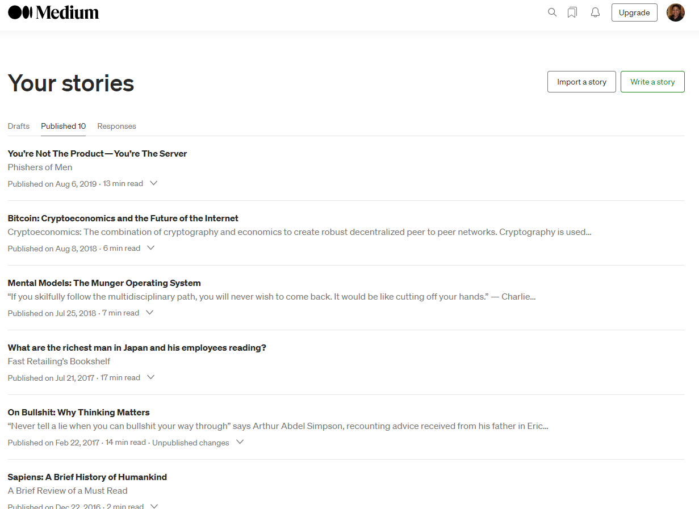Open Mental Models: The Munger Operating System

coord(104,283)
